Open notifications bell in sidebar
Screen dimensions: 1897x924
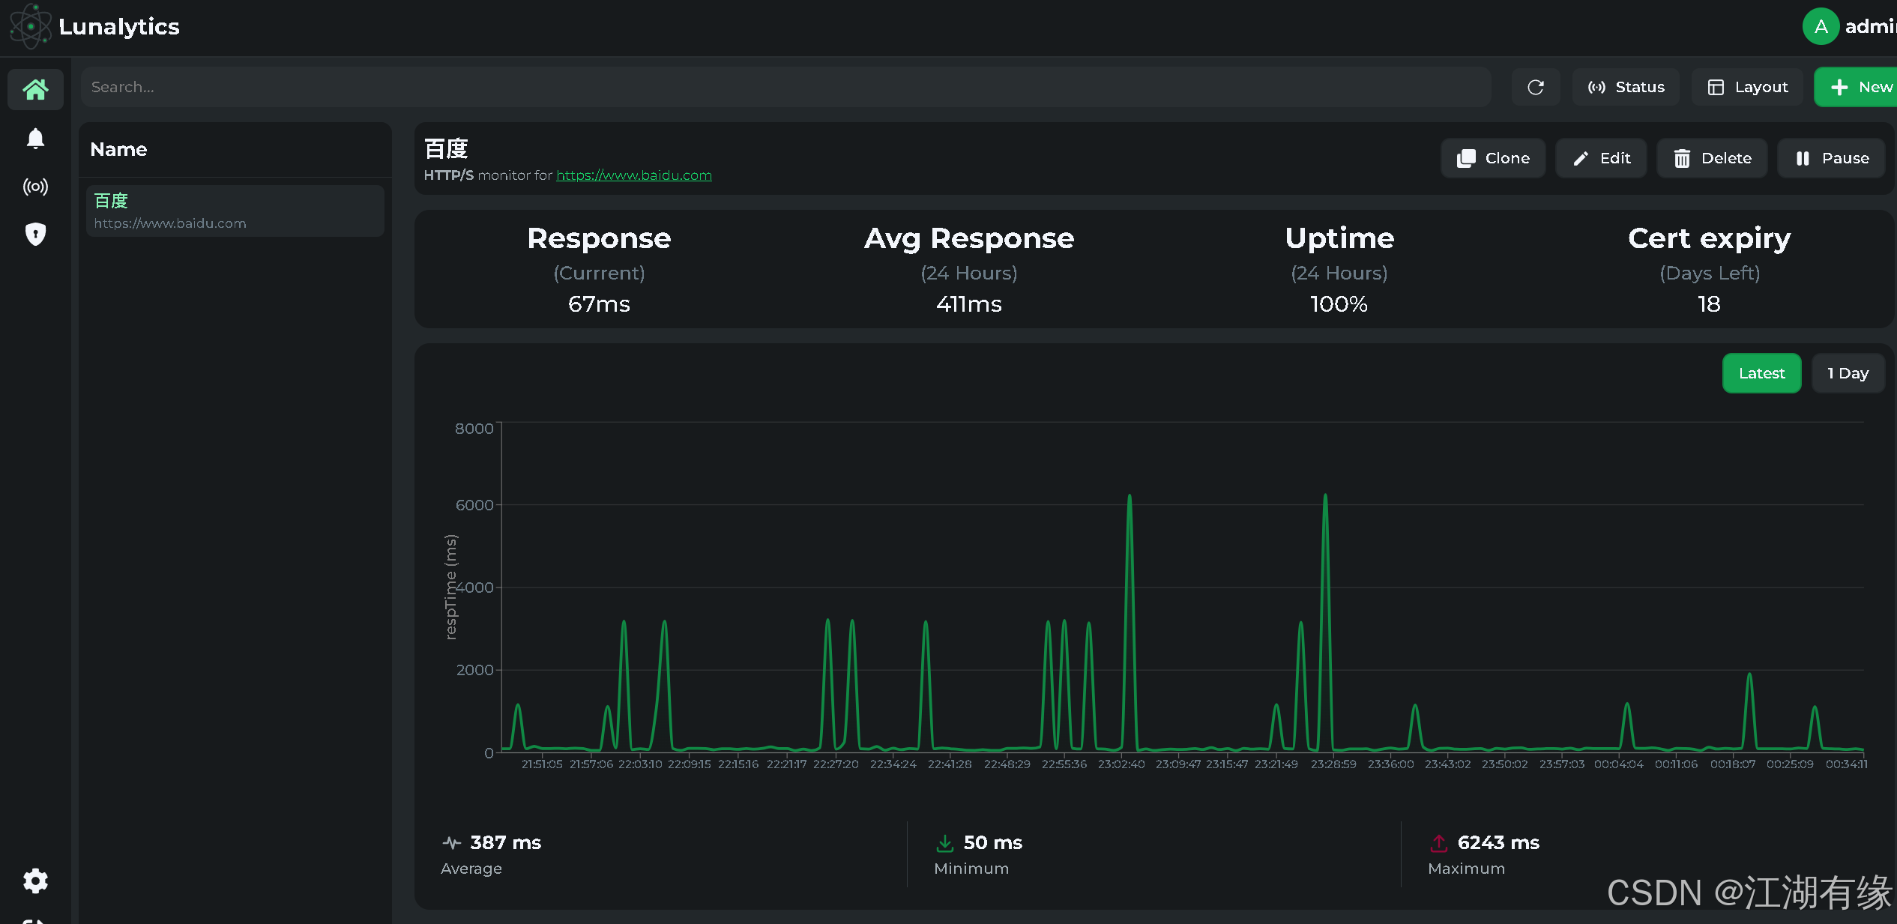[35, 139]
